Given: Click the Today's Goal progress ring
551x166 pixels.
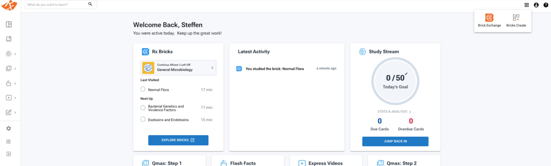Looking at the screenshot, I should click(x=395, y=81).
